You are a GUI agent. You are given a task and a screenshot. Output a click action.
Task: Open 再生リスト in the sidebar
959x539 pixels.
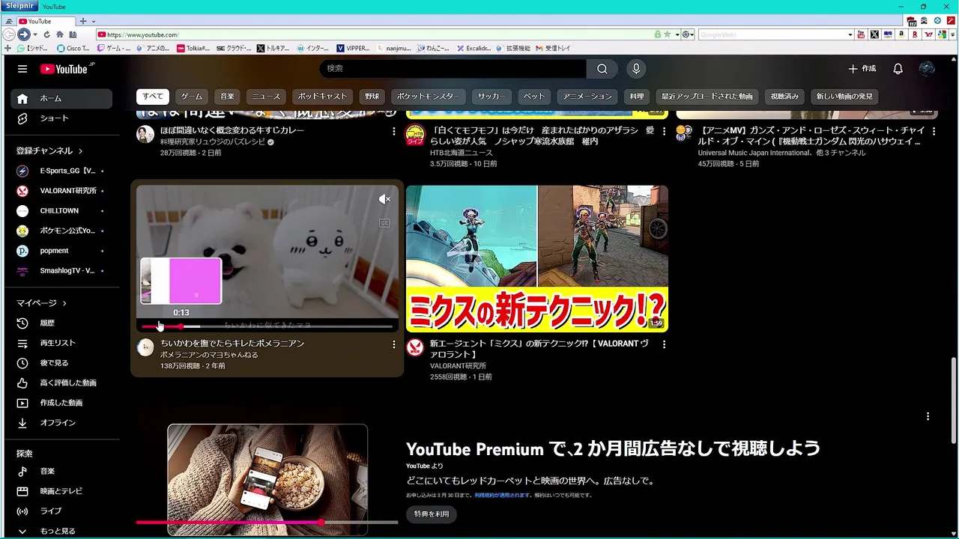(61, 343)
